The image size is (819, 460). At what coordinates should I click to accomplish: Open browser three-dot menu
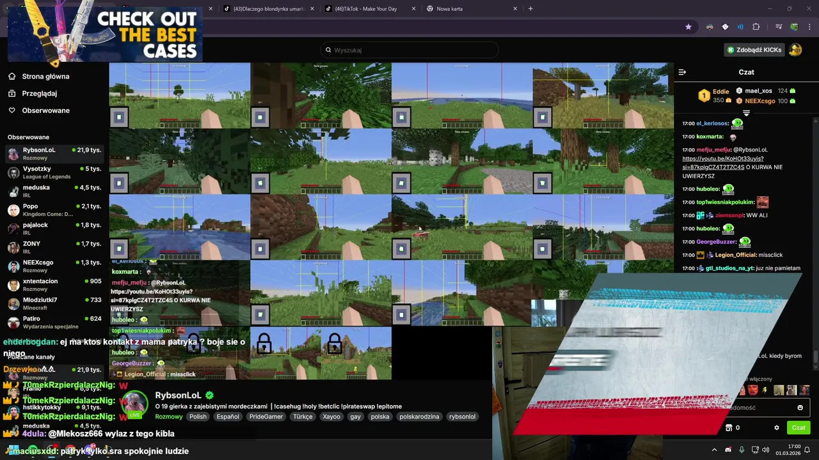[809, 27]
